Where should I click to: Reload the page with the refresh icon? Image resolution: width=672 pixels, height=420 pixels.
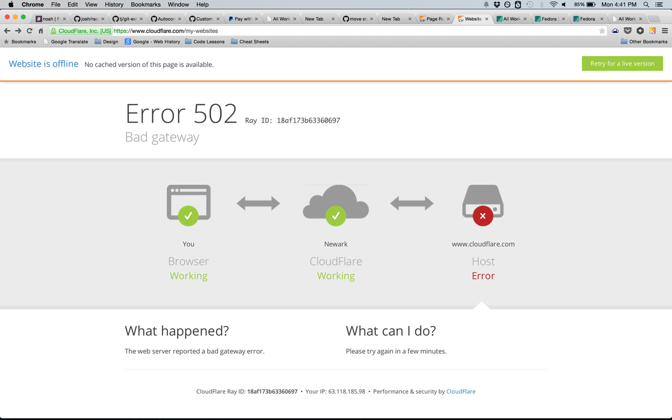30,31
